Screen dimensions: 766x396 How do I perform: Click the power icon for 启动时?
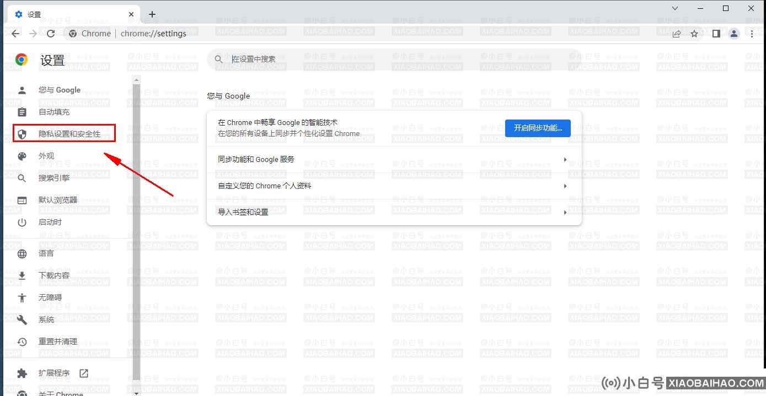(22, 222)
